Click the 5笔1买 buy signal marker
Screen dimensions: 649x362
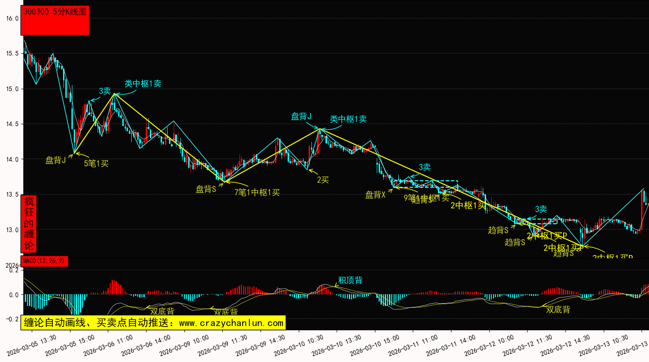pyautogui.click(x=96, y=163)
